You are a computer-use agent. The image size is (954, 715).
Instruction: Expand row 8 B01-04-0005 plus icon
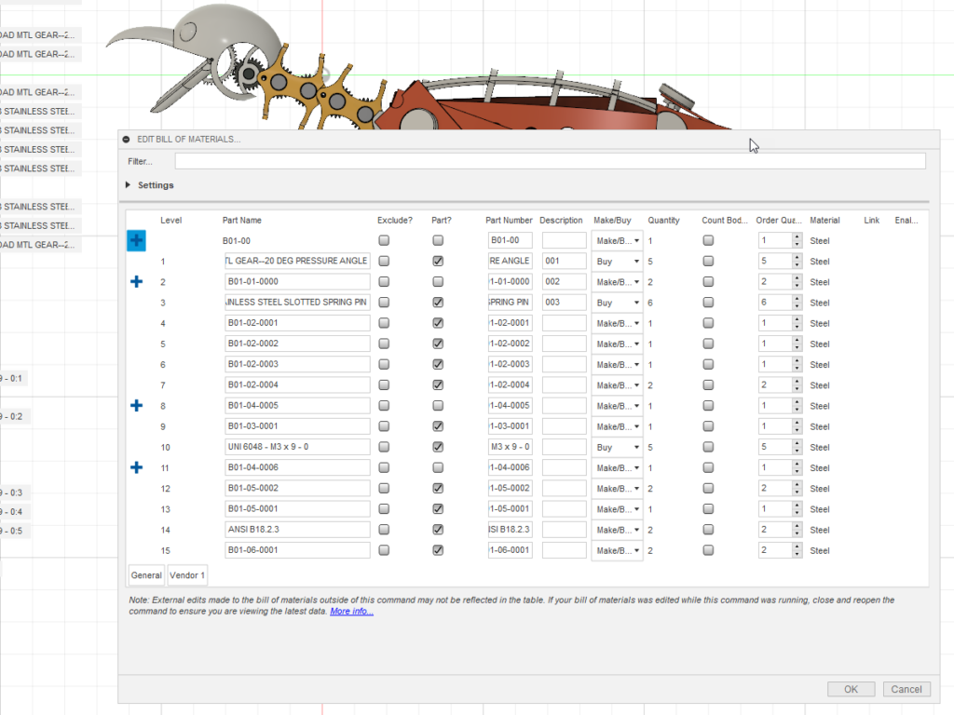137,406
